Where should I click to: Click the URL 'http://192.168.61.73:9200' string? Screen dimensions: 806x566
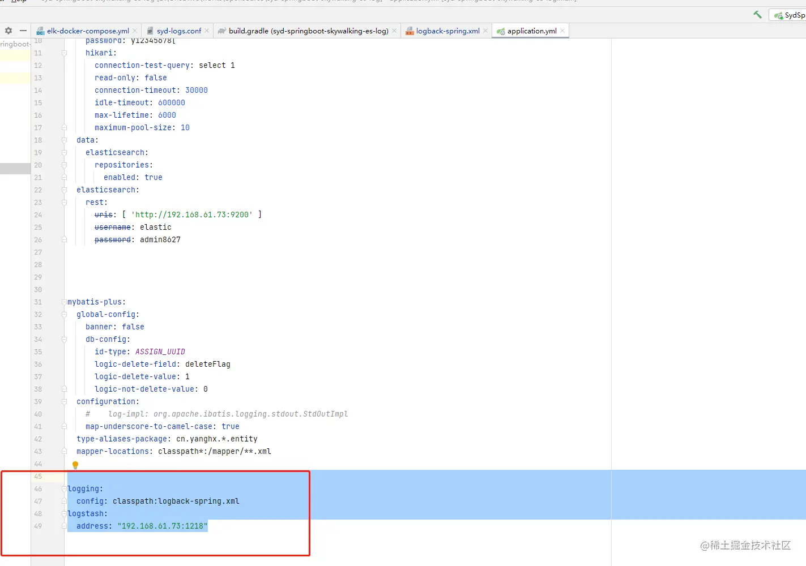[192, 215]
